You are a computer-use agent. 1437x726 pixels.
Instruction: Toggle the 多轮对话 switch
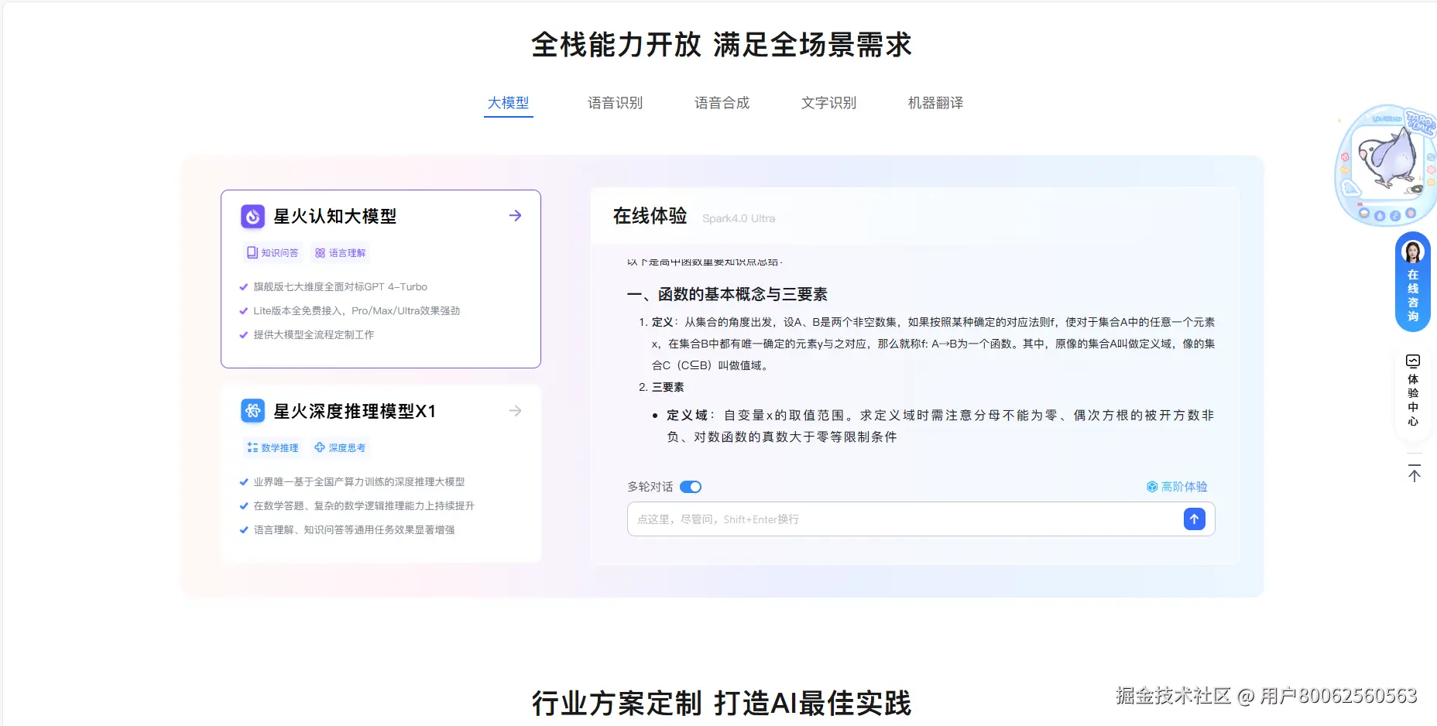(x=691, y=487)
